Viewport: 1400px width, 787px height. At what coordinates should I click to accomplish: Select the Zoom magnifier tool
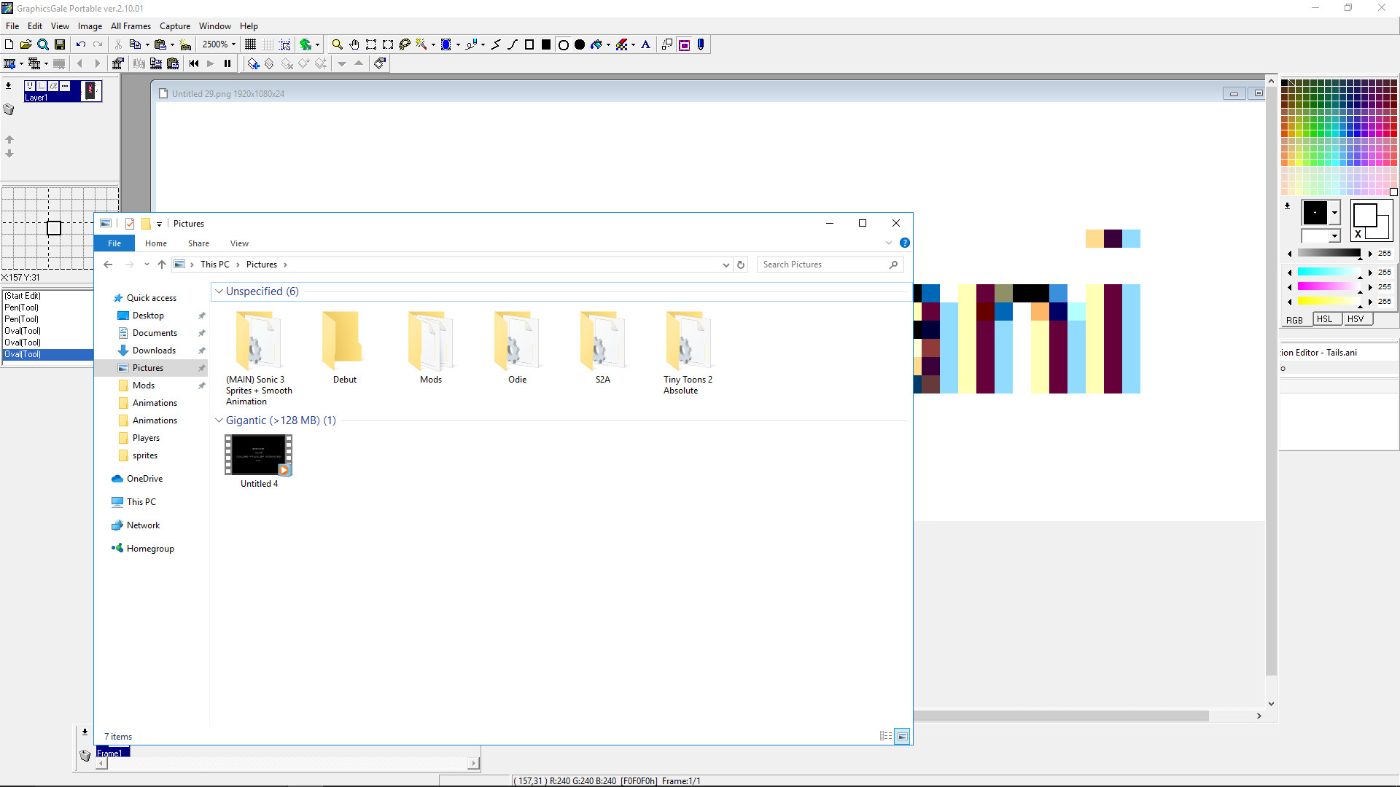click(337, 44)
